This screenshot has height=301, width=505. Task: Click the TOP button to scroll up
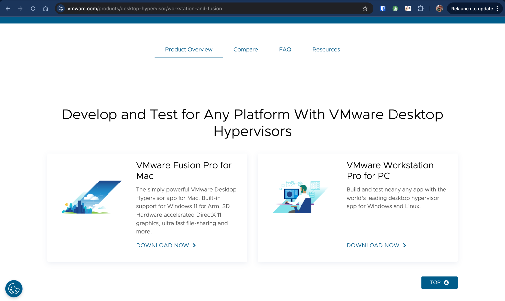click(x=439, y=282)
